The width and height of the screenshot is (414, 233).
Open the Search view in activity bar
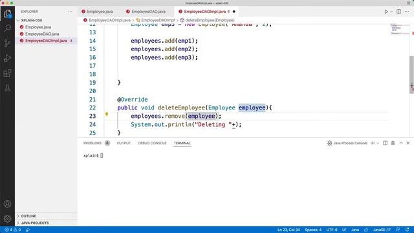click(x=7, y=28)
